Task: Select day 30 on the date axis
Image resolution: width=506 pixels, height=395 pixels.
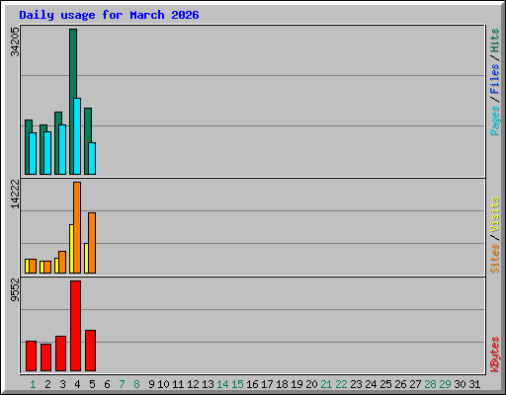Action: 460,384
